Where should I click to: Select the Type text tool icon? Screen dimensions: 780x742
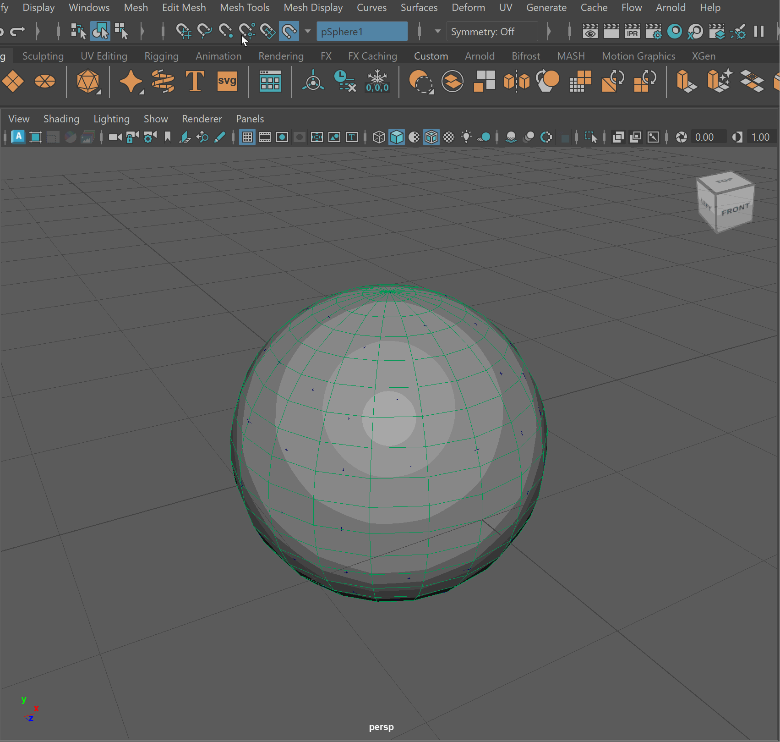[x=195, y=82]
